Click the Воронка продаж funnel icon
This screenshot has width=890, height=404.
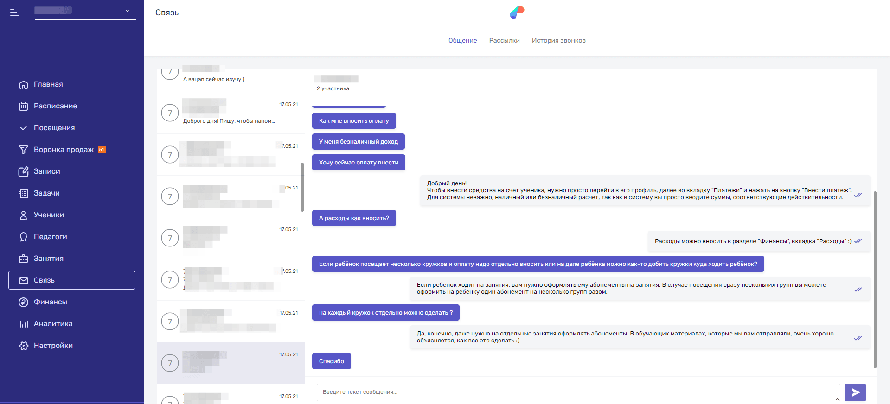24,150
